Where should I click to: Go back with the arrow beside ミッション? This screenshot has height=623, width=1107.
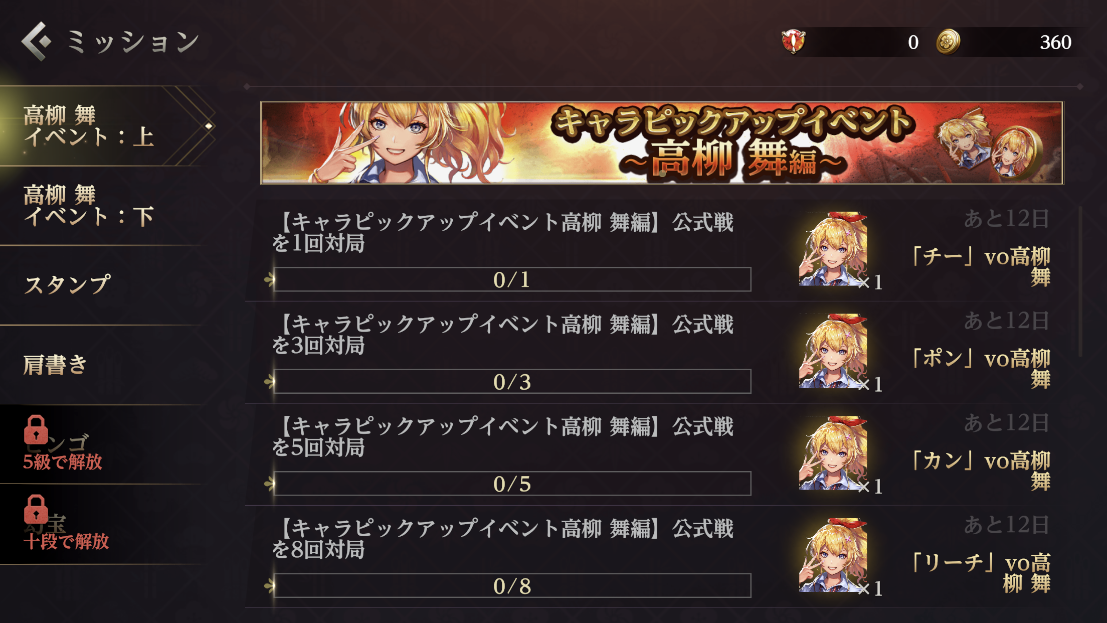(x=36, y=41)
